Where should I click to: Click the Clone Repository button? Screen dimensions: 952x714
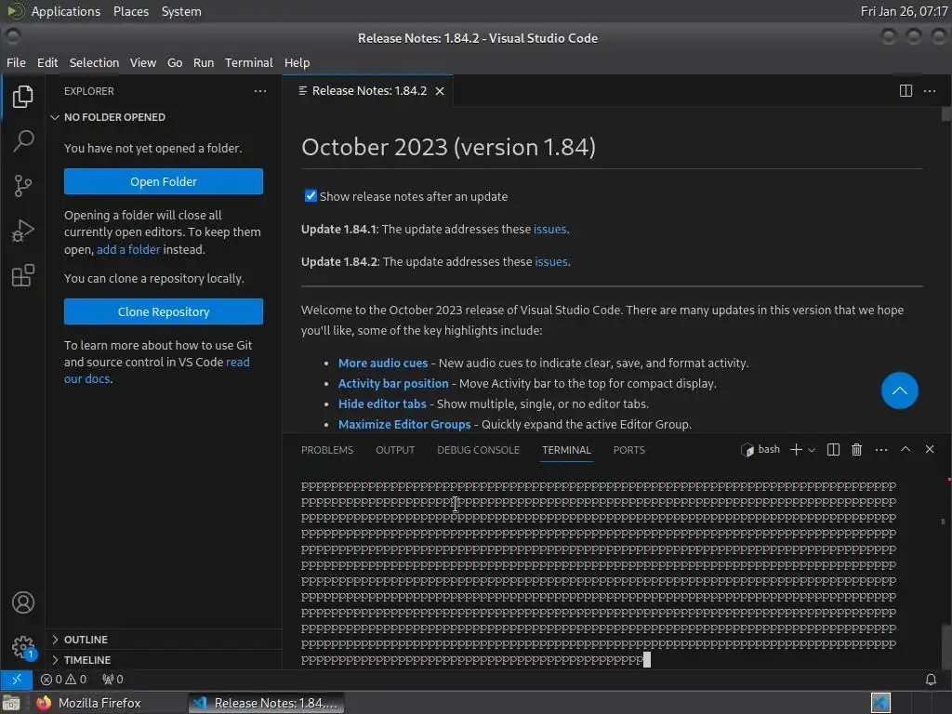(164, 311)
